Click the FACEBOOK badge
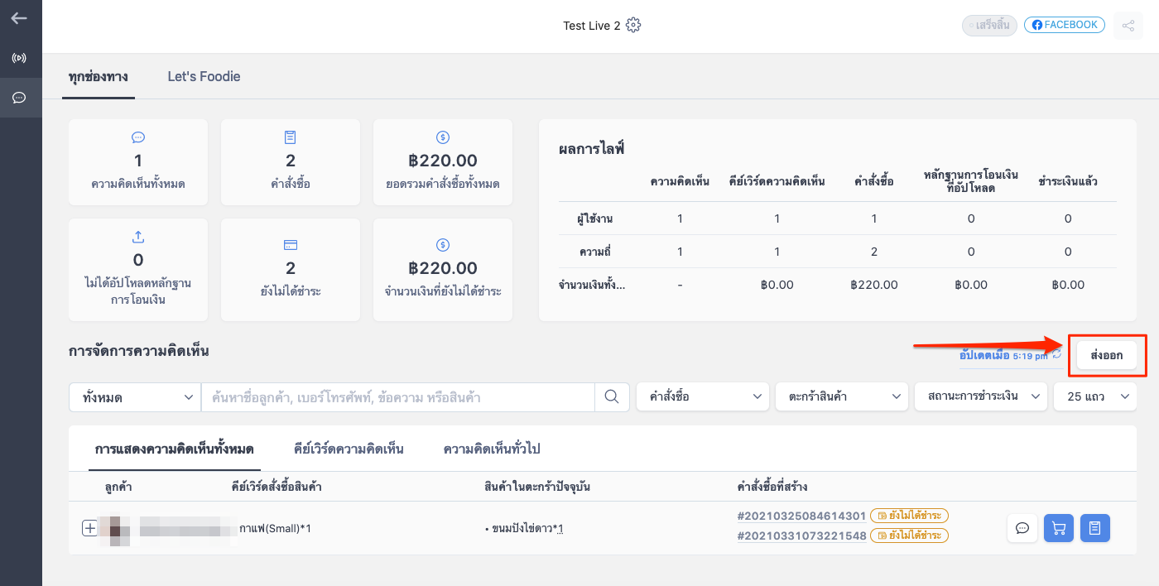 coord(1065,25)
